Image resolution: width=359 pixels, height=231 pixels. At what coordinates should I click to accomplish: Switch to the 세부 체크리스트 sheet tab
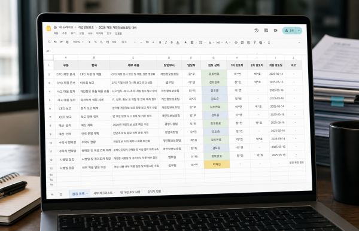point(104,193)
